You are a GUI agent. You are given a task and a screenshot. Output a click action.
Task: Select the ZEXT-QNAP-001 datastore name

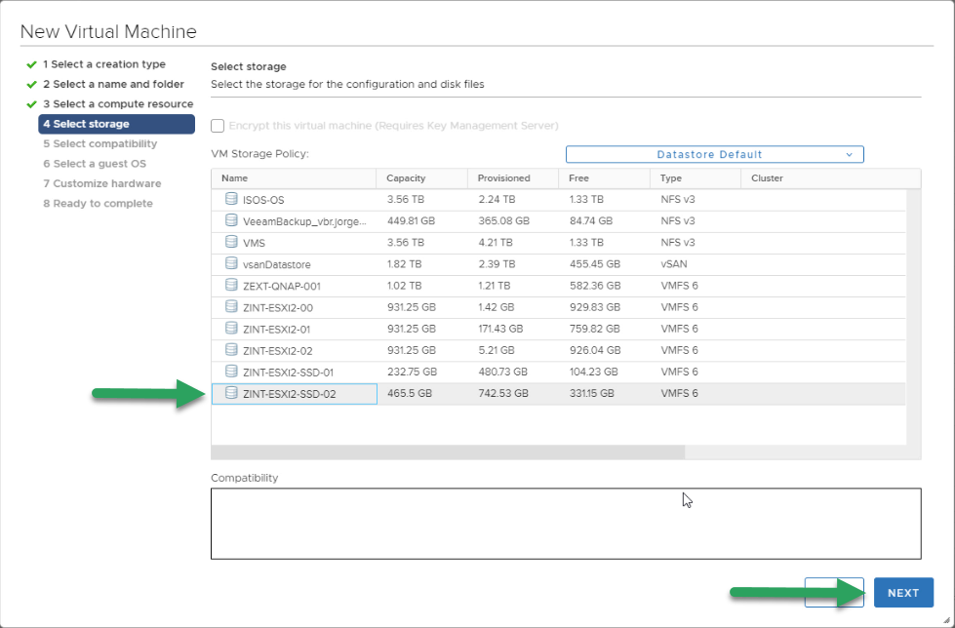[x=281, y=287]
